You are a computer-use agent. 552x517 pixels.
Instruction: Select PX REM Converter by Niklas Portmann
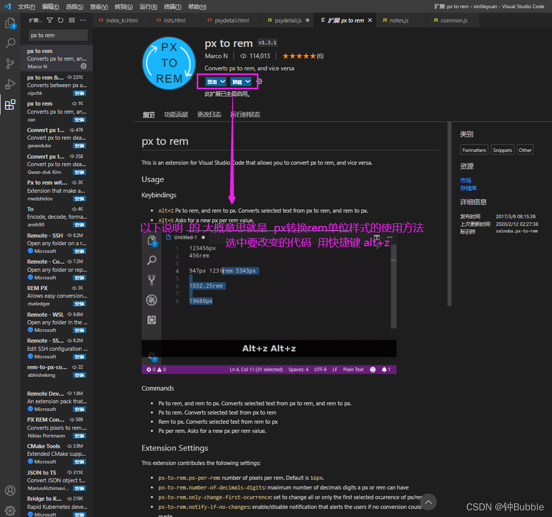57,428
